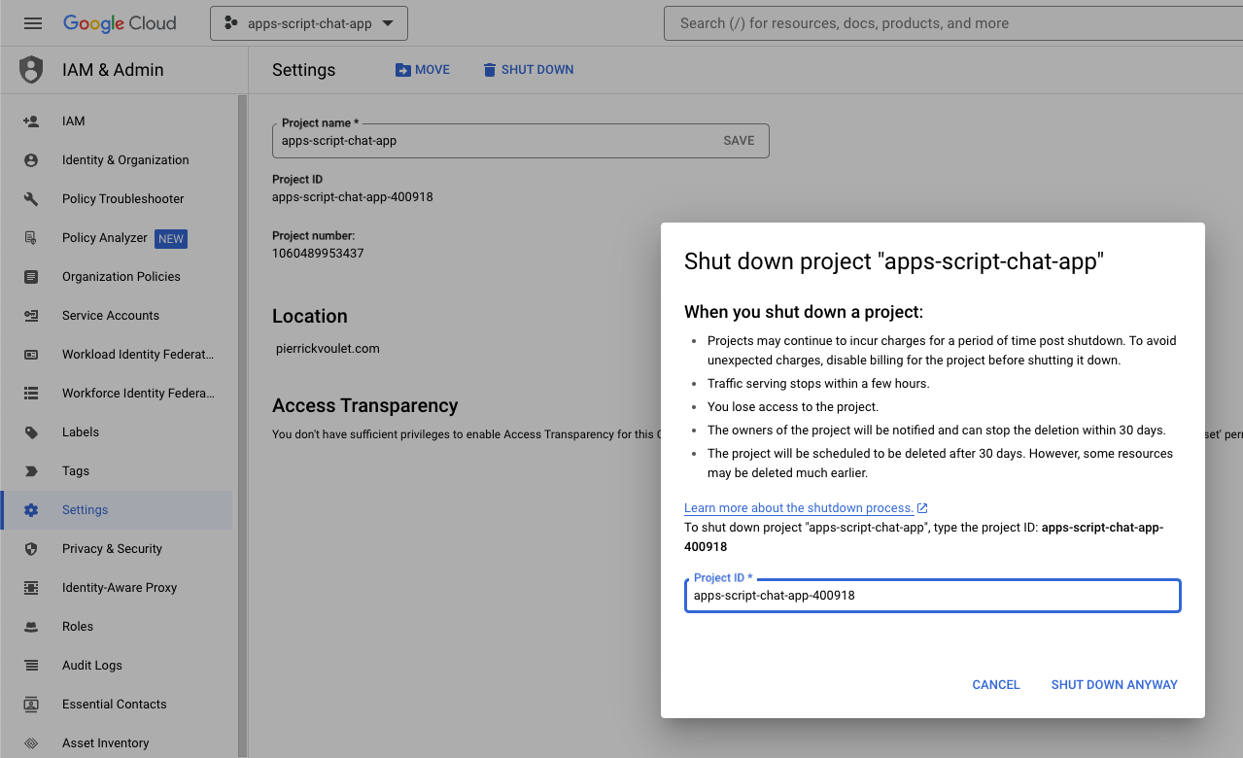
Task: Click the Policy Troubleshooter wrench icon
Action: pos(31,199)
